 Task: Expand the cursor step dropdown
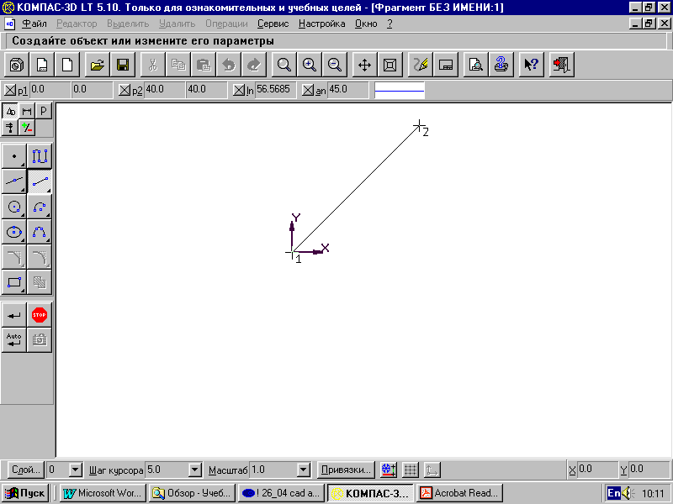pos(194,470)
